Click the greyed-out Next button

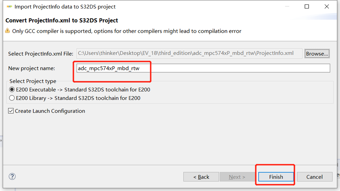[237, 177]
